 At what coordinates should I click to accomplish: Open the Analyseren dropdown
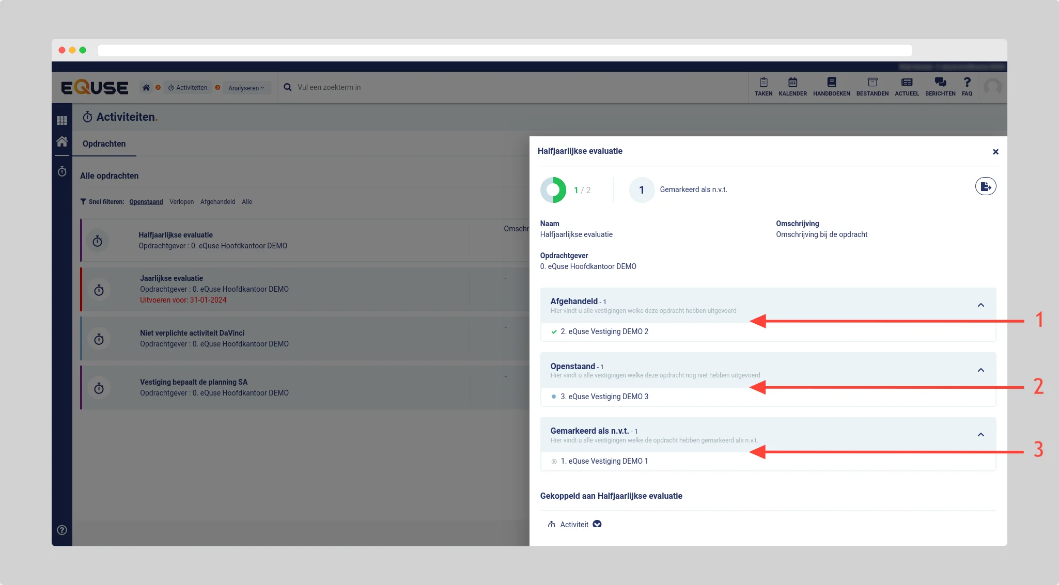[246, 88]
